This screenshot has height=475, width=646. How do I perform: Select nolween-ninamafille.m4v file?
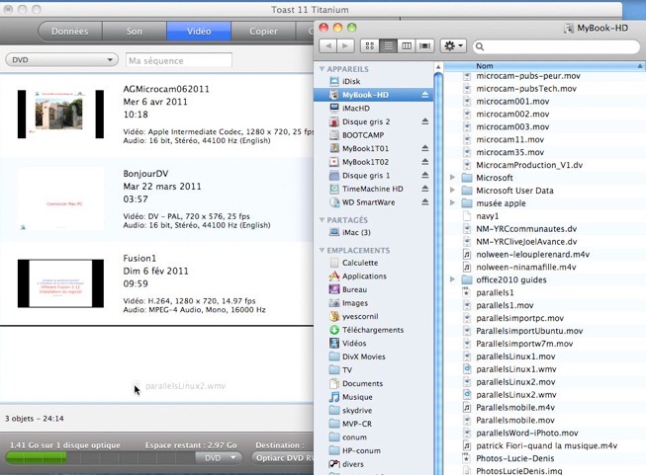click(x=525, y=268)
